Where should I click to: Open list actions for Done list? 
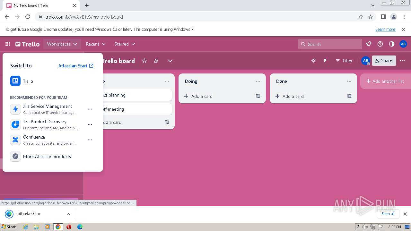tap(349, 81)
